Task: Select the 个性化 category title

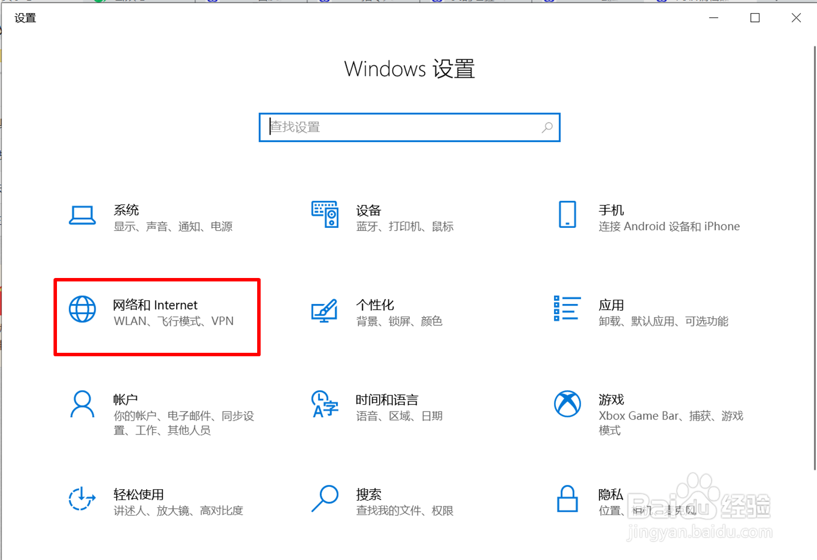Action: (x=375, y=305)
